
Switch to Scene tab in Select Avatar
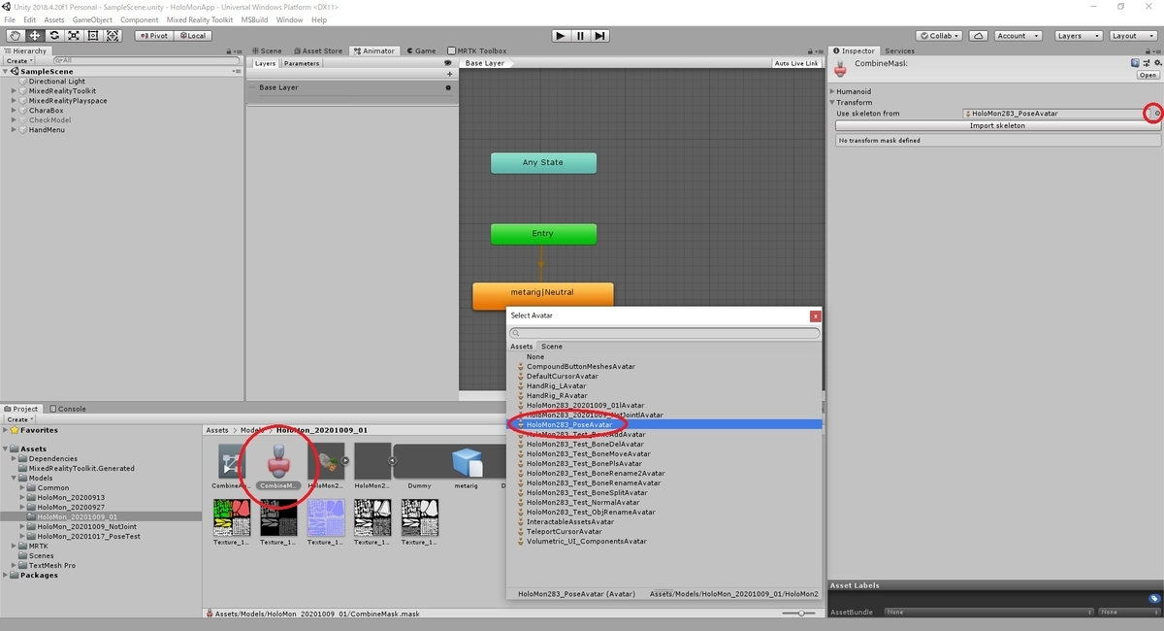click(552, 347)
